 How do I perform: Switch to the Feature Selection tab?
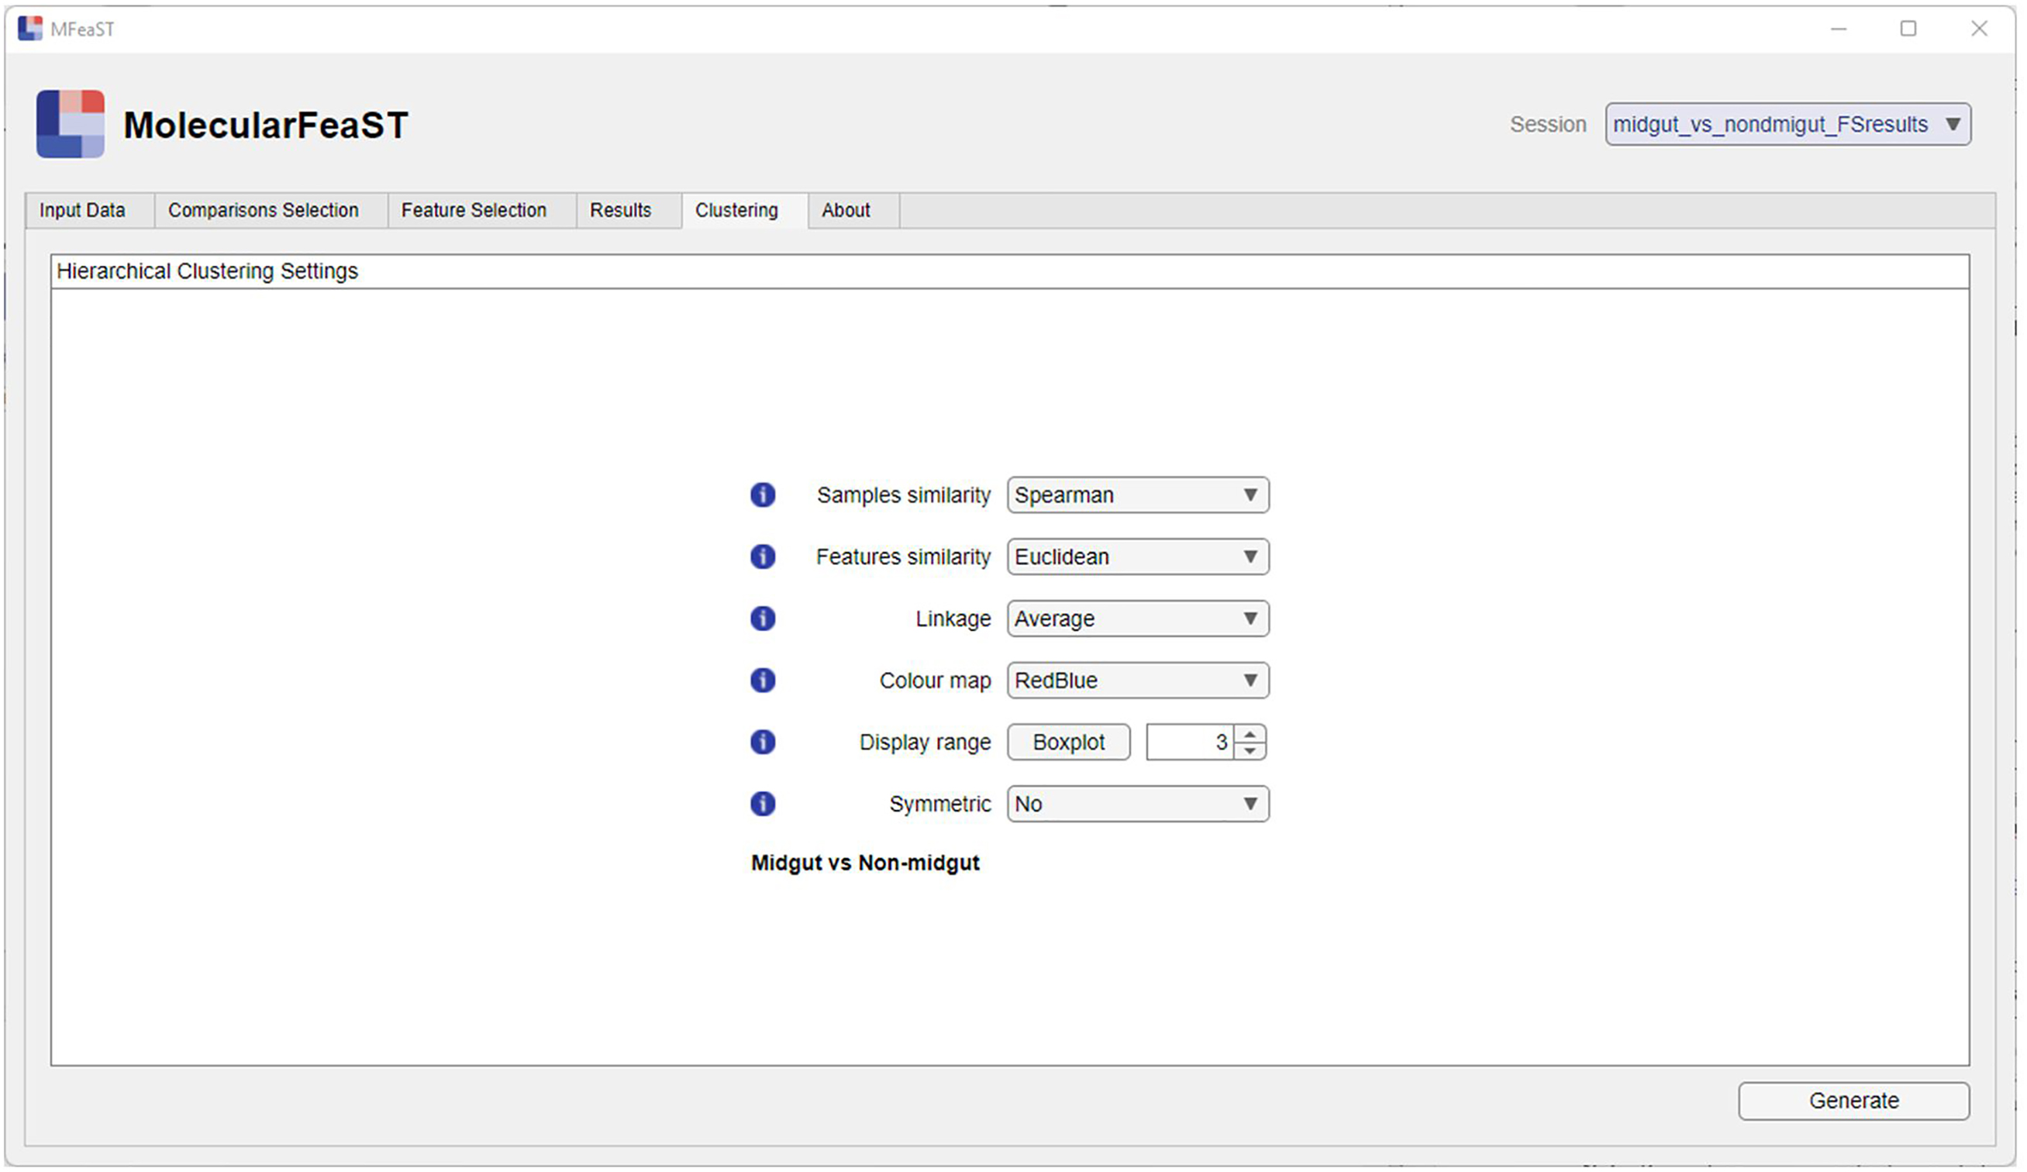pos(474,210)
